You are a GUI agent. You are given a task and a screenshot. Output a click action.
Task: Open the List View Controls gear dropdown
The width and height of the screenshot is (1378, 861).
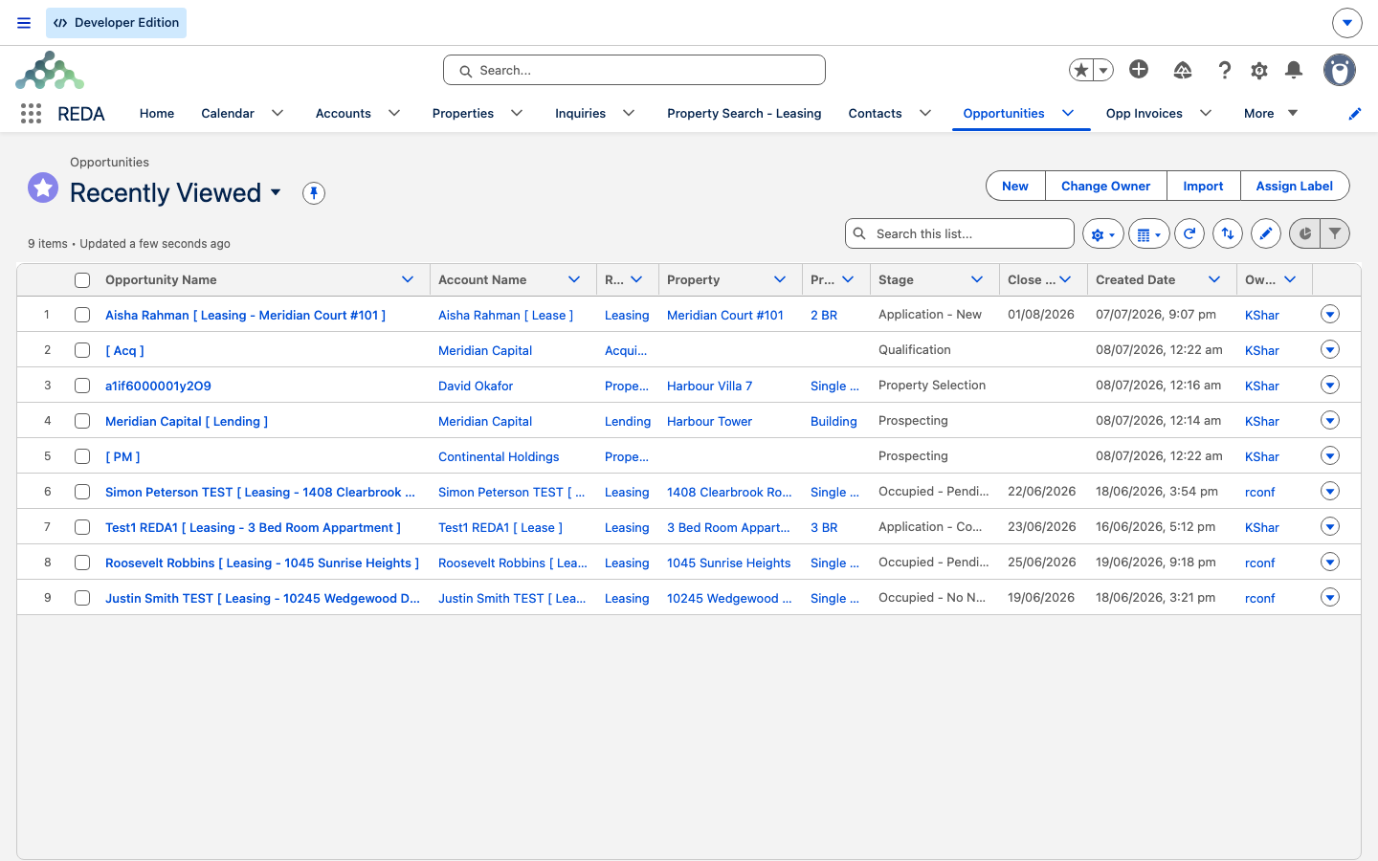coord(1103,233)
